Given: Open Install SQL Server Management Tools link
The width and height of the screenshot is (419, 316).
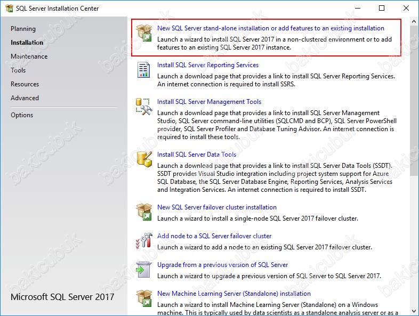Looking at the screenshot, I should [209, 102].
